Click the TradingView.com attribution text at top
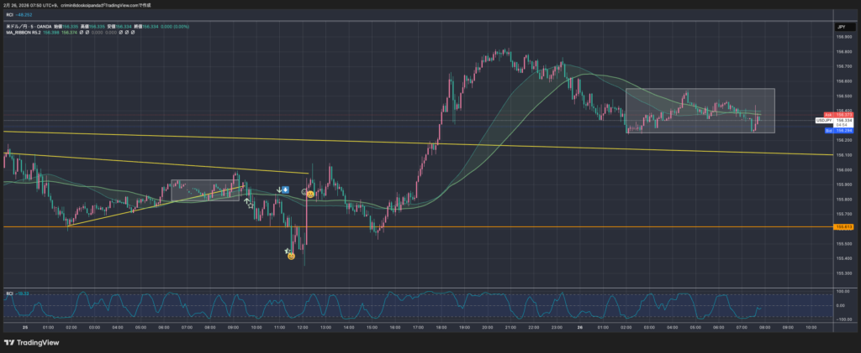The width and height of the screenshot is (861, 353). point(160,5)
